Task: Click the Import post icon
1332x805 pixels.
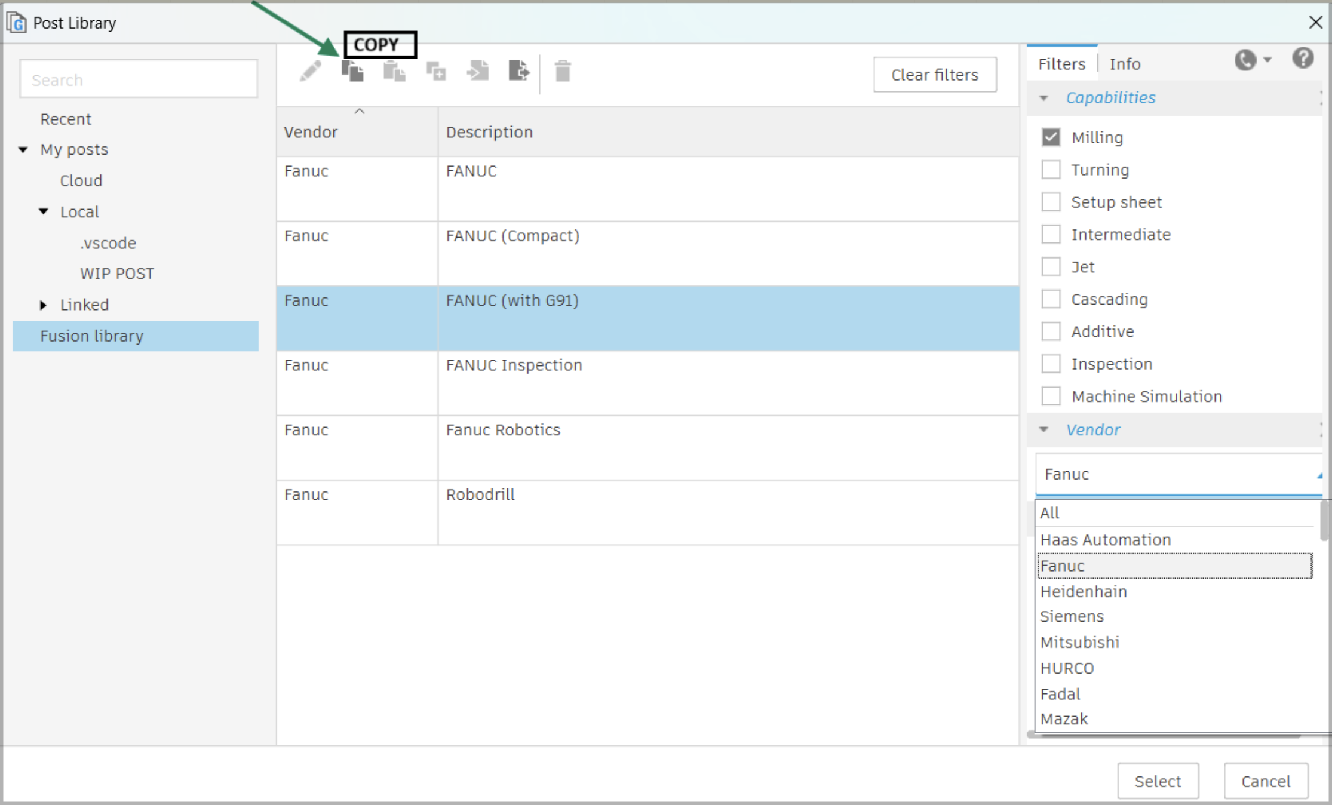Action: click(x=477, y=71)
